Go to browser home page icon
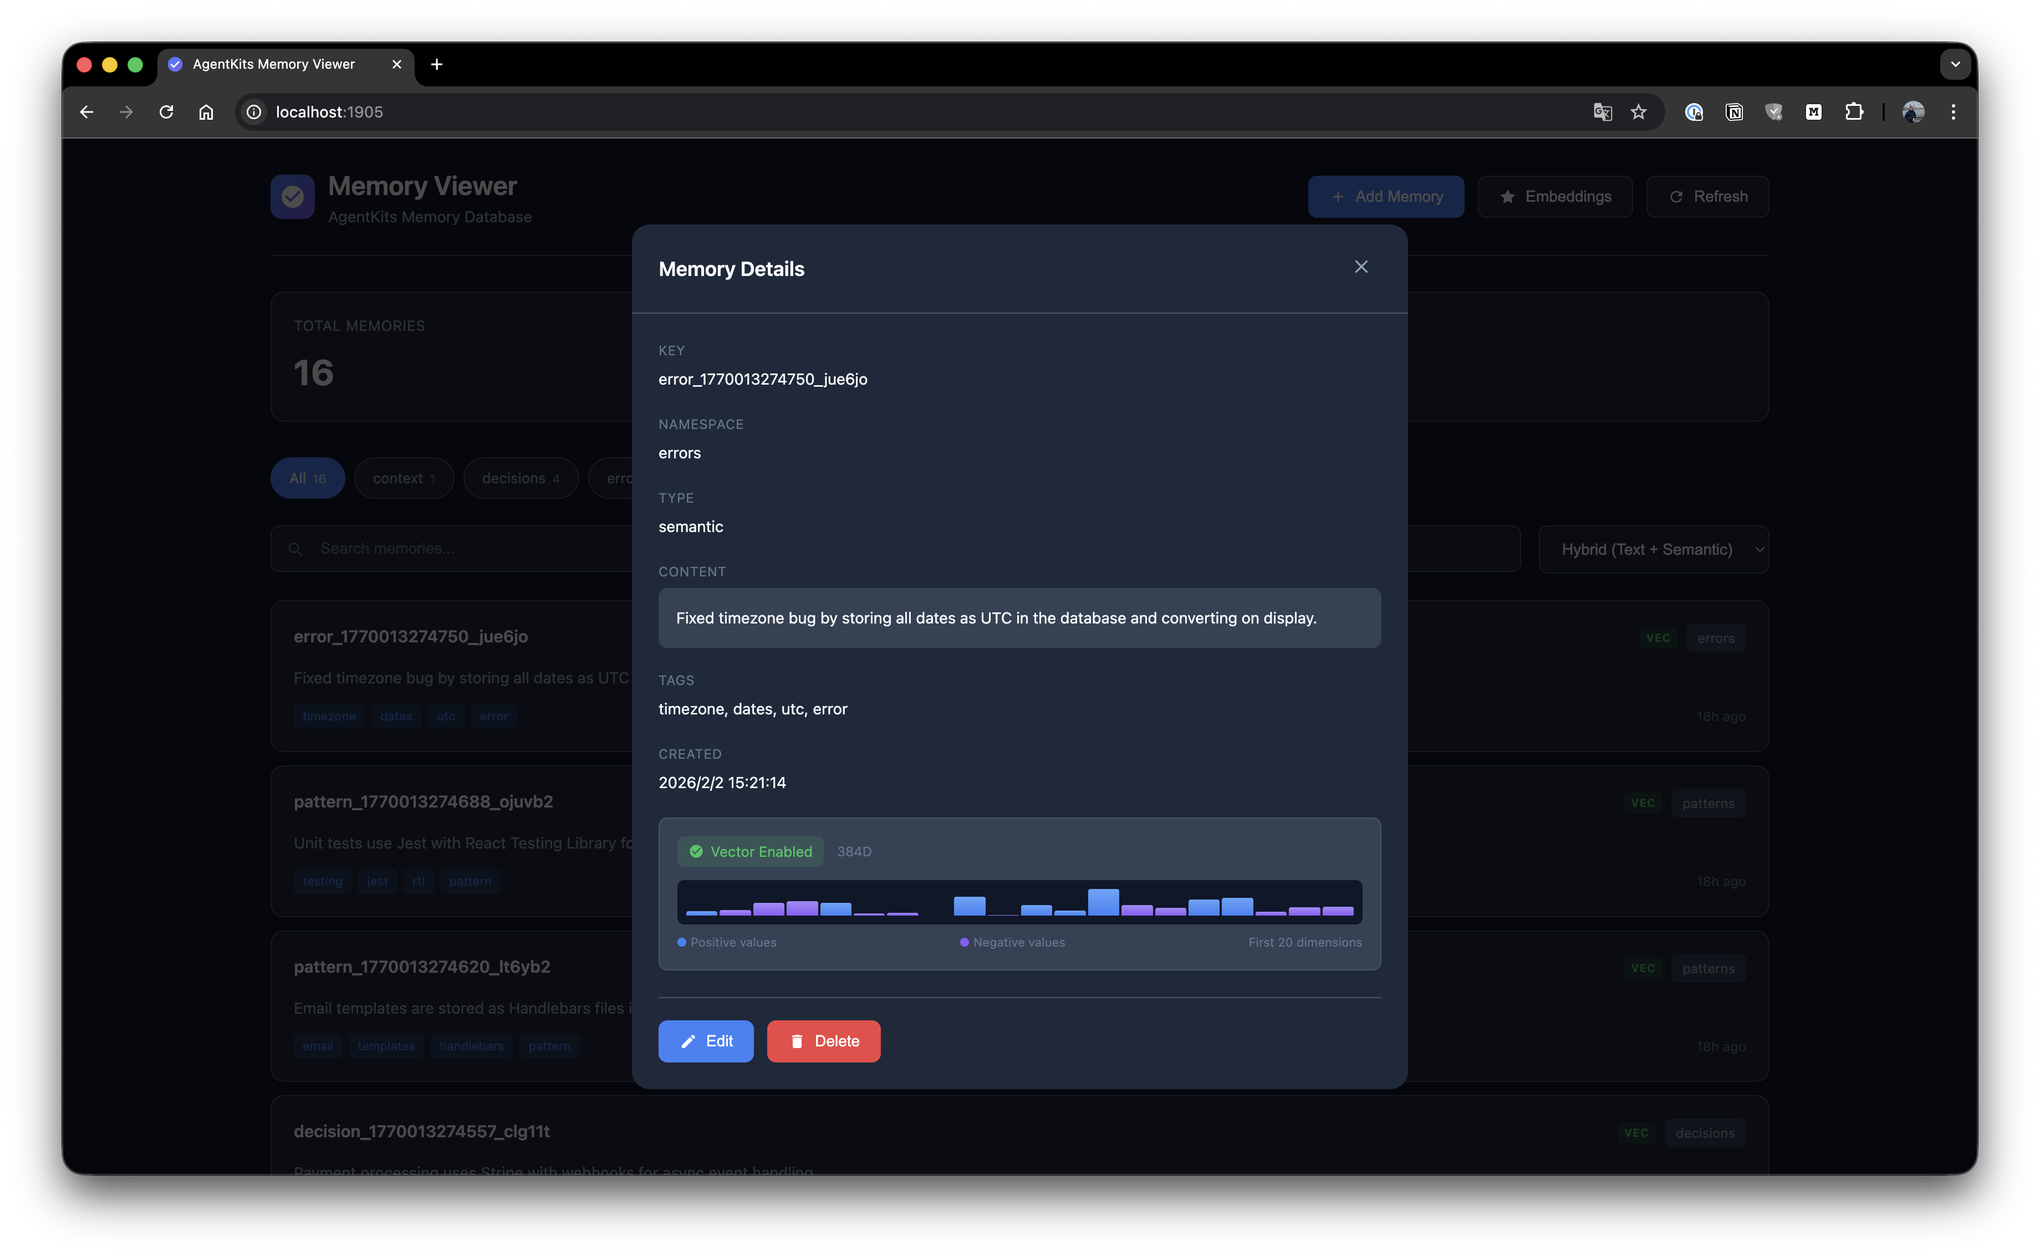This screenshot has height=1257, width=2040. click(206, 112)
